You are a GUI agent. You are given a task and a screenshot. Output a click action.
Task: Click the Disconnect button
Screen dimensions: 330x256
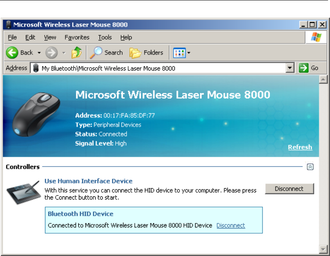[289, 189]
